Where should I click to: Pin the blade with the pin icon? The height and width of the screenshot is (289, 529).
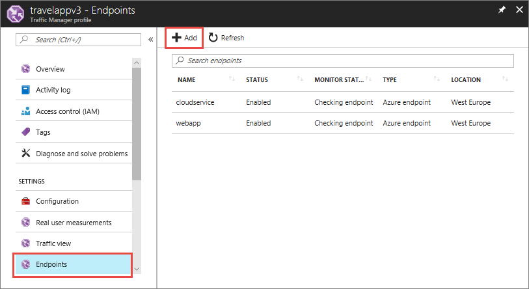point(502,10)
